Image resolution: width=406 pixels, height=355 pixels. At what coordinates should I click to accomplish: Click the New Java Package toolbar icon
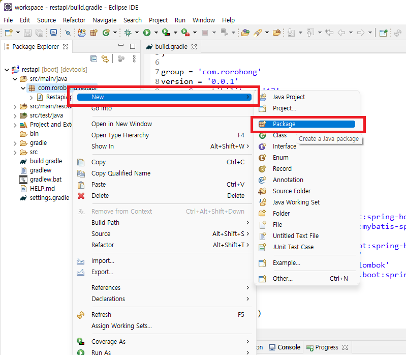93,33
